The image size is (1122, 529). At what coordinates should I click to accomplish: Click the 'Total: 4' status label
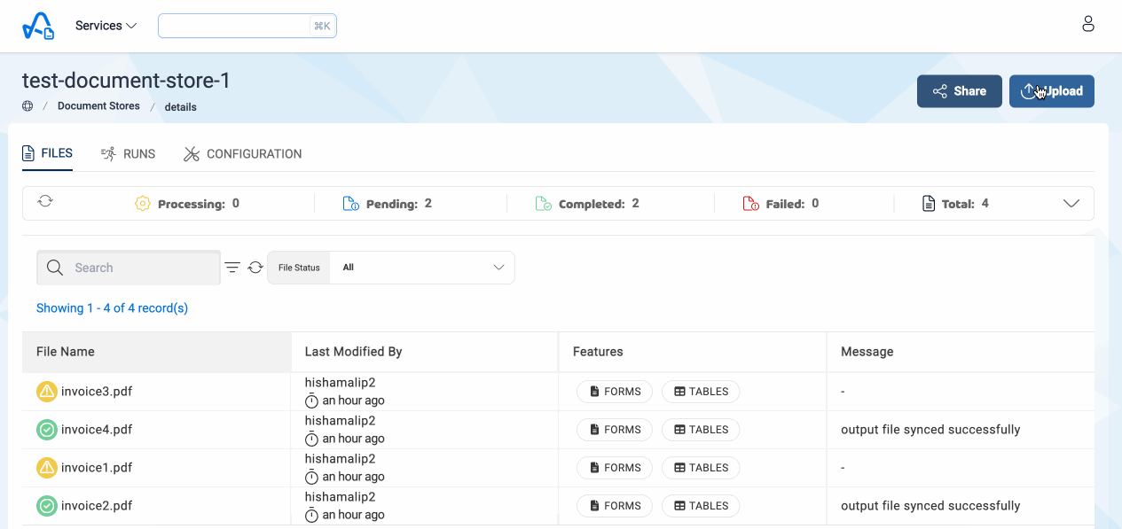point(965,204)
